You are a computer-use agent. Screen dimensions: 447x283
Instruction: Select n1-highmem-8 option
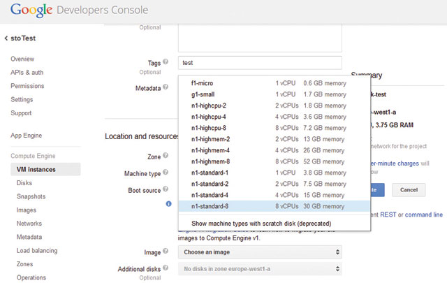[274, 161]
